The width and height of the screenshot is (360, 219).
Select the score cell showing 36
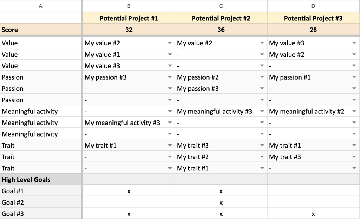click(221, 30)
